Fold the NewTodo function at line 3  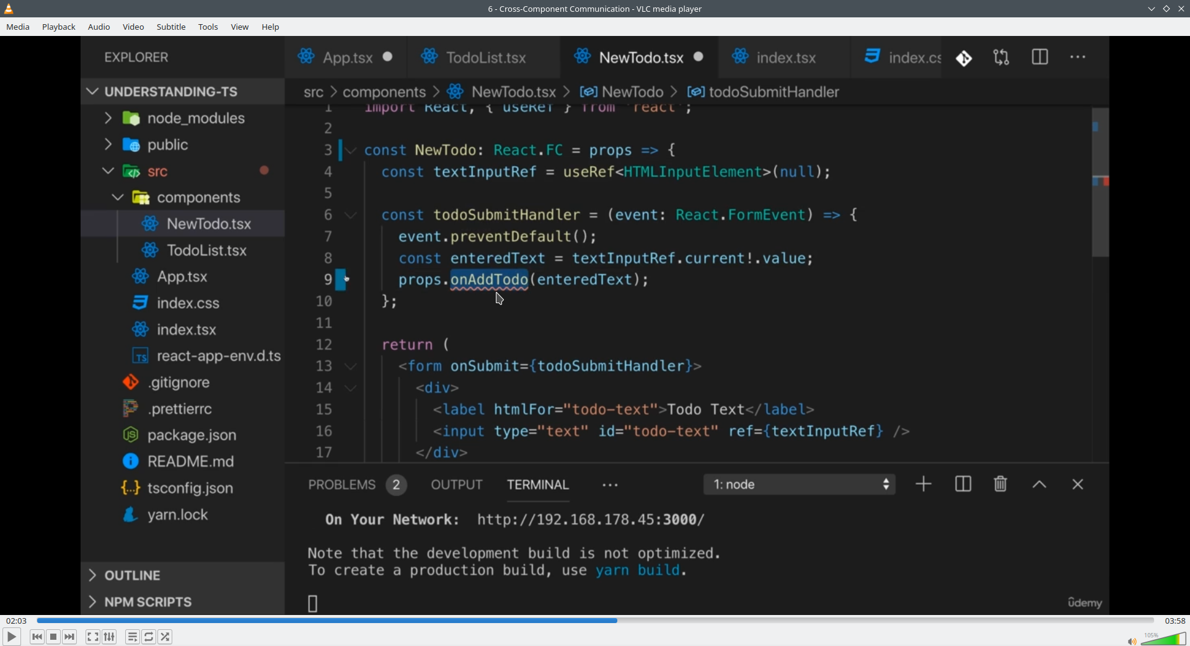[351, 151]
